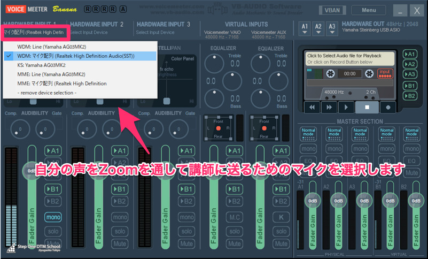Stop the cassette playback
The image size is (428, 259).
[x=367, y=107]
